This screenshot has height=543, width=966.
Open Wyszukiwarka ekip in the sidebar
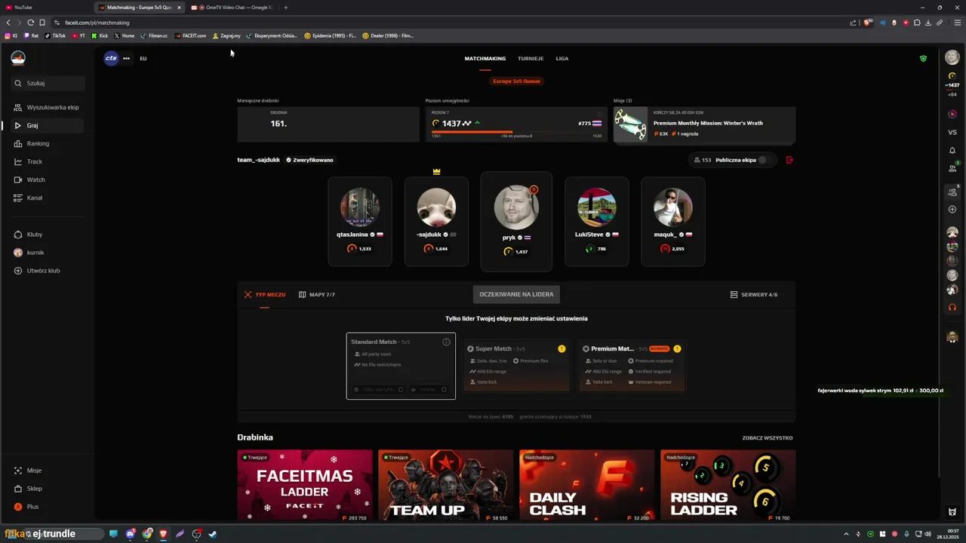pos(47,107)
